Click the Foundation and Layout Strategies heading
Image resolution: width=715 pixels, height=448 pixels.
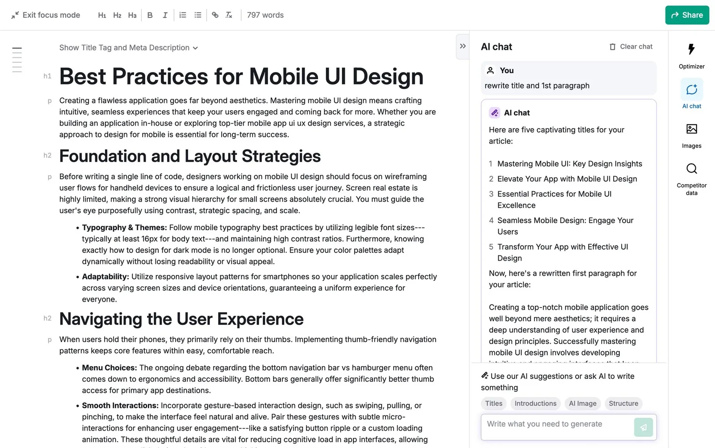(x=190, y=156)
